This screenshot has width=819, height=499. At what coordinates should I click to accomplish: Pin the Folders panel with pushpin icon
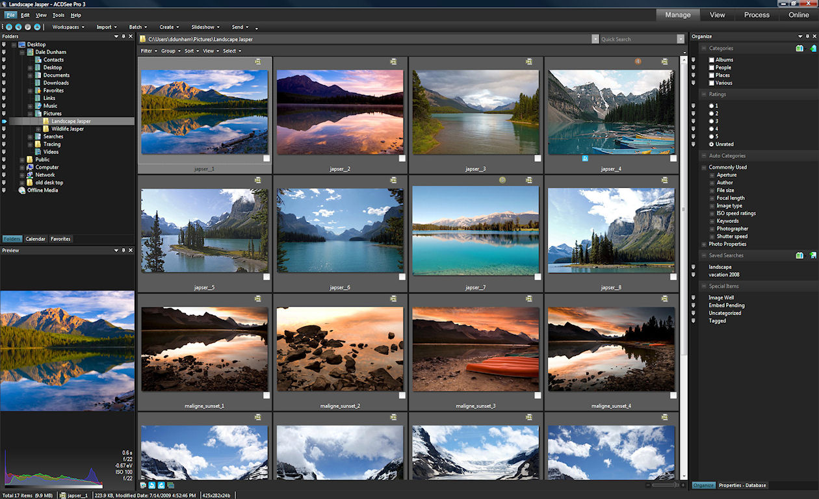point(123,36)
